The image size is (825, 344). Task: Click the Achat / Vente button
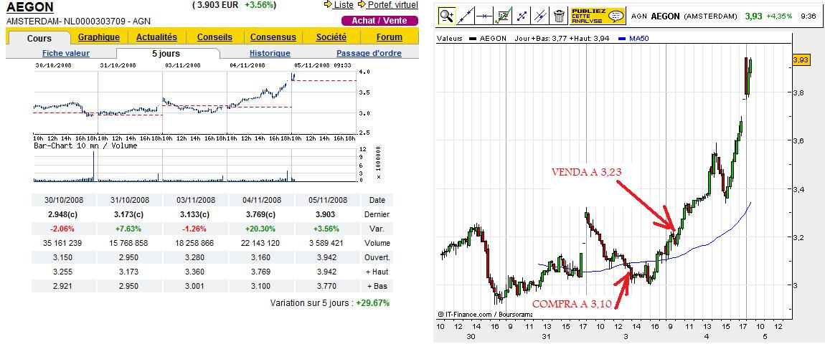380,21
